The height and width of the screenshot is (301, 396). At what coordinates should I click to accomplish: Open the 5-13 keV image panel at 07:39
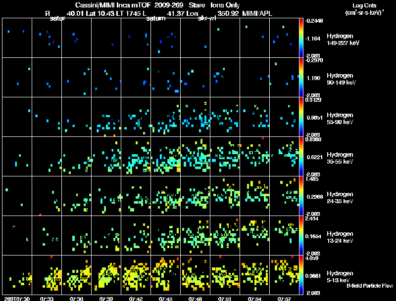[106, 275]
